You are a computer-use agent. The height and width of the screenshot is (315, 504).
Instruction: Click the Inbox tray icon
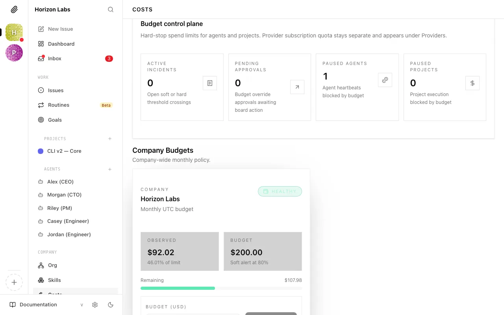pos(41,59)
